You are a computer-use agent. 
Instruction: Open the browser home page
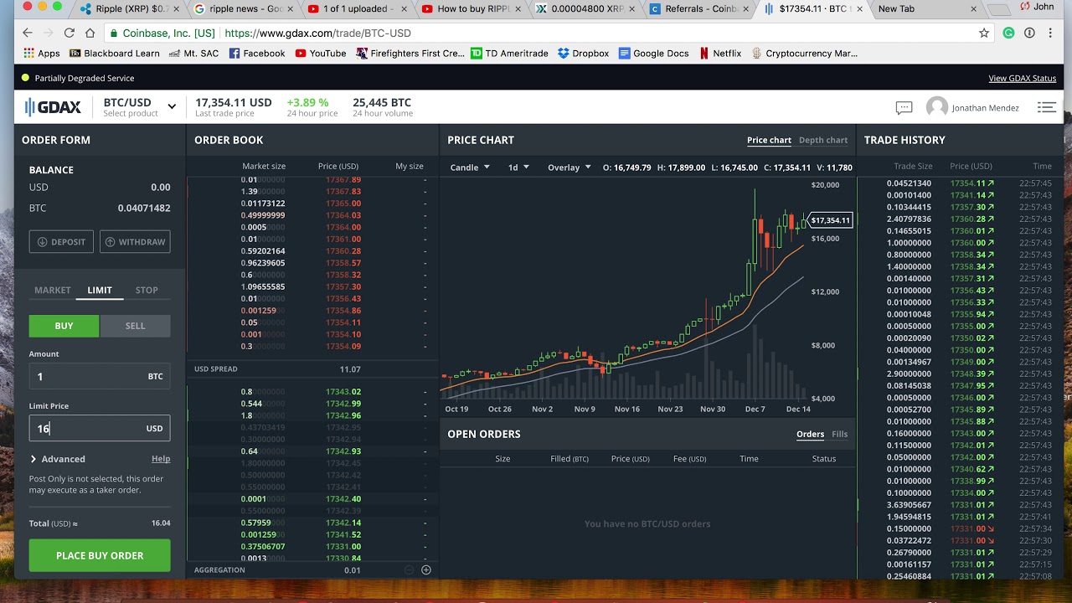click(90, 33)
